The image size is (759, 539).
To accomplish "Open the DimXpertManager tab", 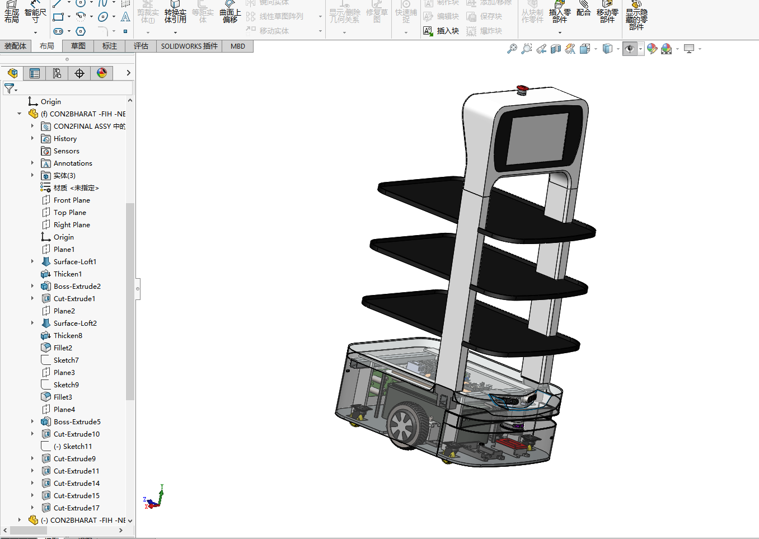I will 79,73.
